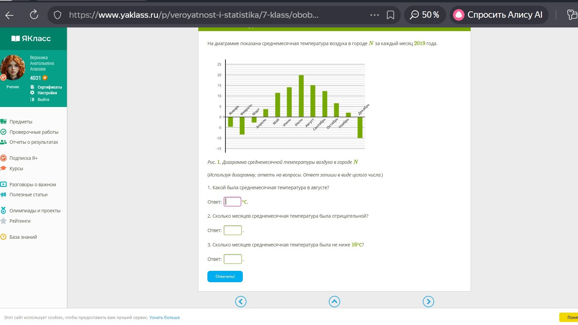Focus the not below 16°C answer field

(x=233, y=259)
